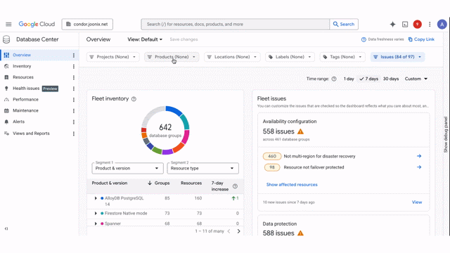The image size is (450, 253).
Task: Click Copy Link
Action: coord(421,39)
